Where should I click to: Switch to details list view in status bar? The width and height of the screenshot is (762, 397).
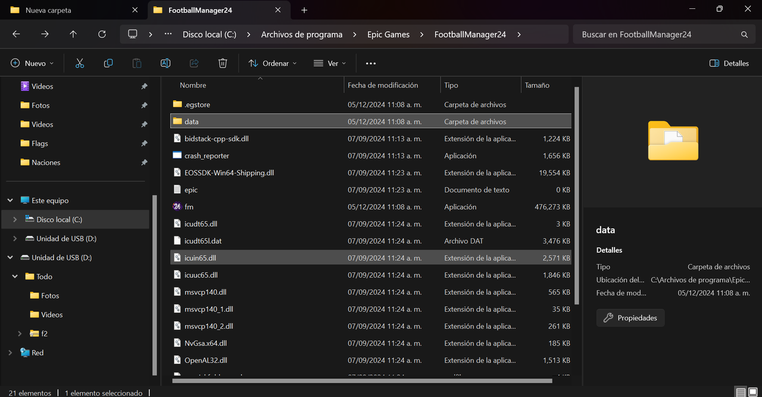coord(741,393)
